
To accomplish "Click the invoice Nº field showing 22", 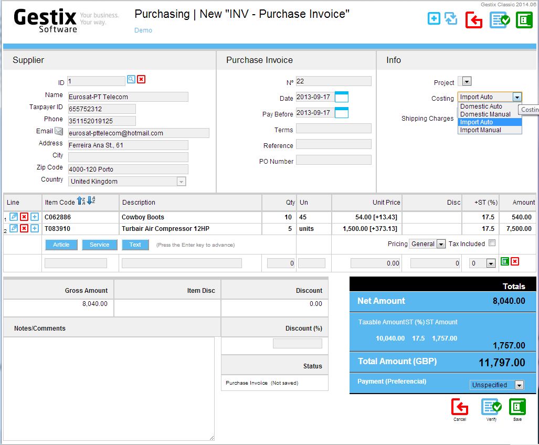I will click(333, 81).
